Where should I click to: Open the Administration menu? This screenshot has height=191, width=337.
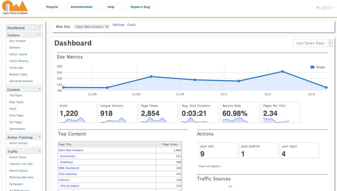(82, 7)
